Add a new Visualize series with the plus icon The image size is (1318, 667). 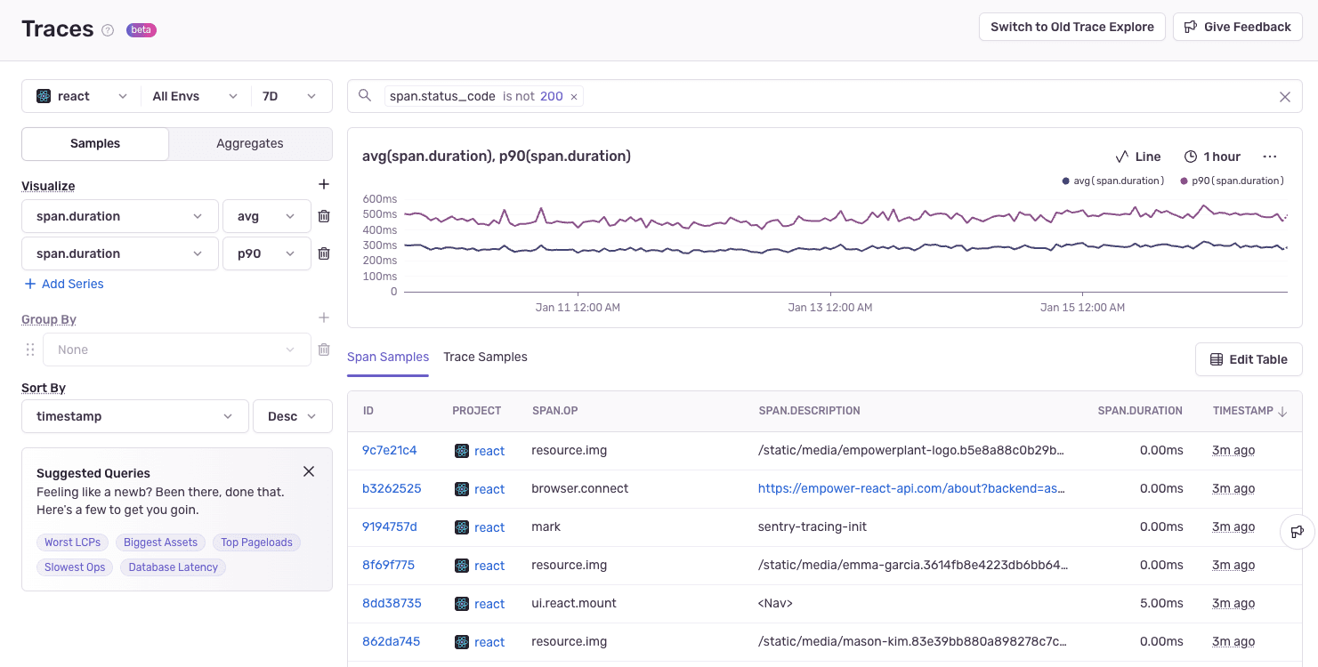pos(323,184)
